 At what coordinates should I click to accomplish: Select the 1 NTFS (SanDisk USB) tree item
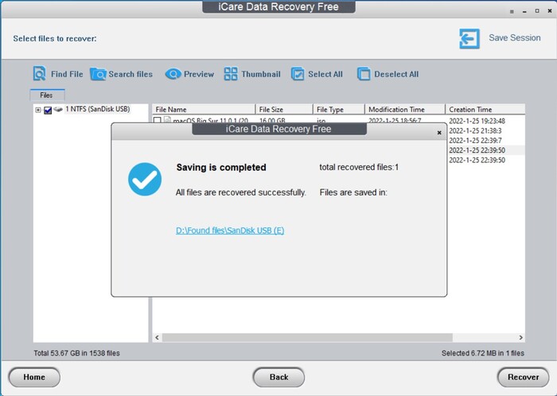(97, 109)
